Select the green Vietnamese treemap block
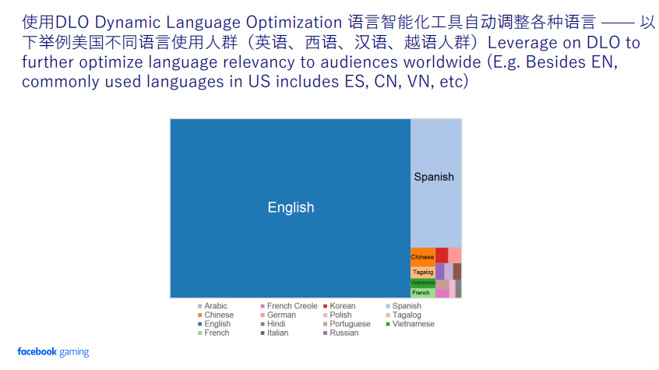The image size is (659, 370). (x=423, y=283)
